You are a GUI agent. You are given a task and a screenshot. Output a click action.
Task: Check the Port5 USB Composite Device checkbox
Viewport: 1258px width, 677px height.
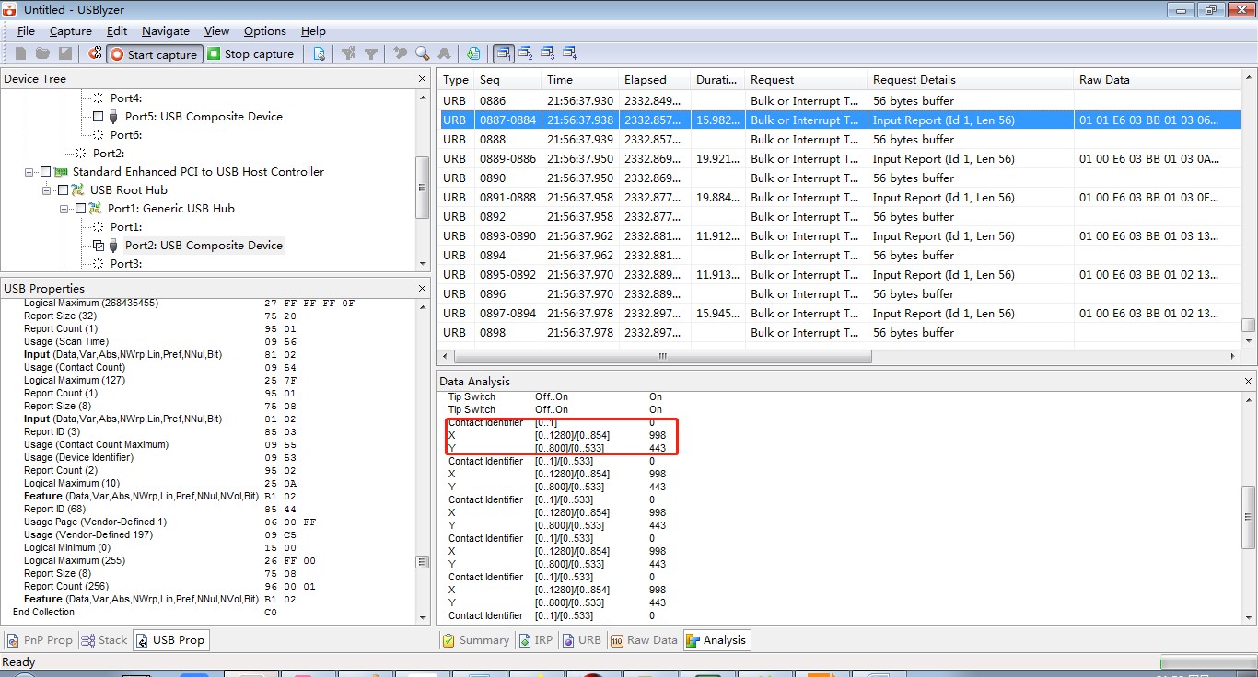[99, 117]
